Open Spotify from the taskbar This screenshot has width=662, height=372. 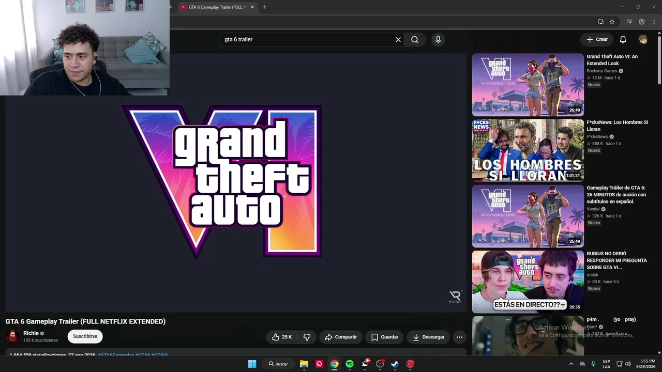pos(350,364)
